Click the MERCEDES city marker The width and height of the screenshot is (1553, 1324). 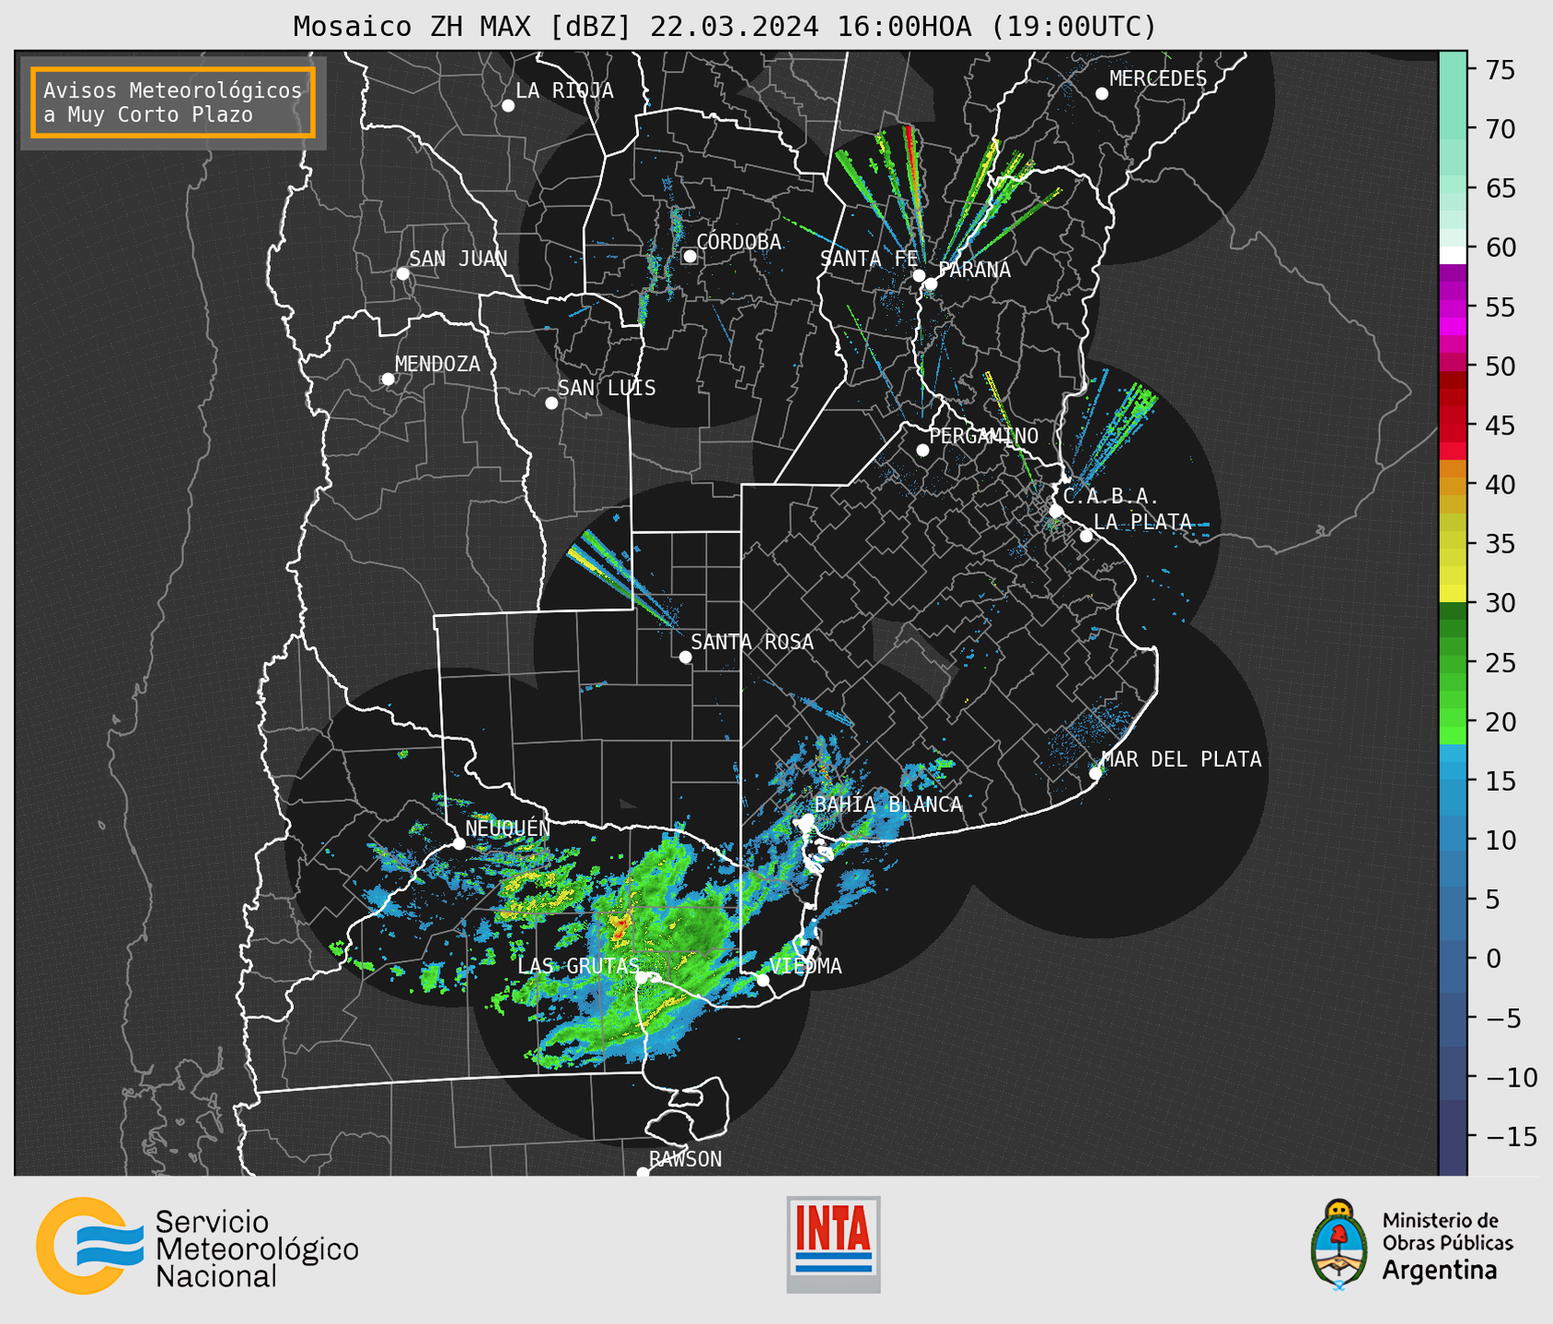[x=1102, y=94]
